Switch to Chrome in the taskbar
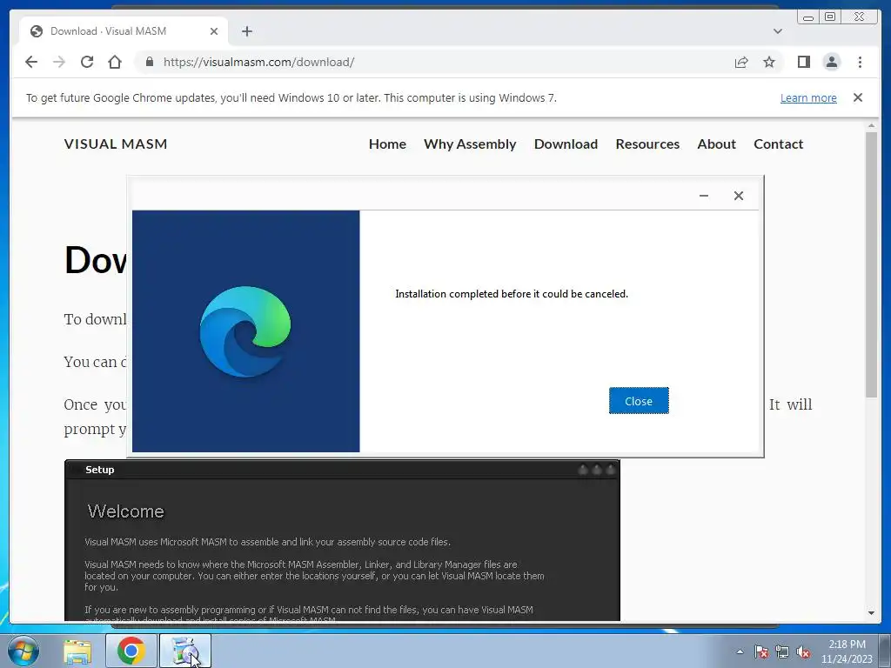Viewport: 891px width, 668px height. (x=131, y=651)
